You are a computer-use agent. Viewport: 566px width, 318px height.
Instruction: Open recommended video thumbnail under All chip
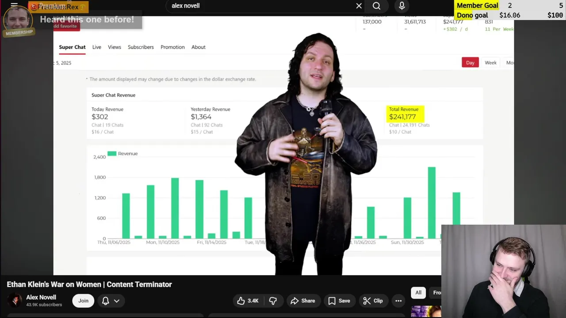coord(426,311)
